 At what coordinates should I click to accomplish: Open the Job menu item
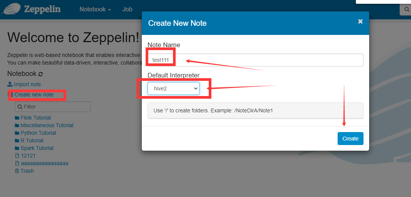pyautogui.click(x=127, y=9)
